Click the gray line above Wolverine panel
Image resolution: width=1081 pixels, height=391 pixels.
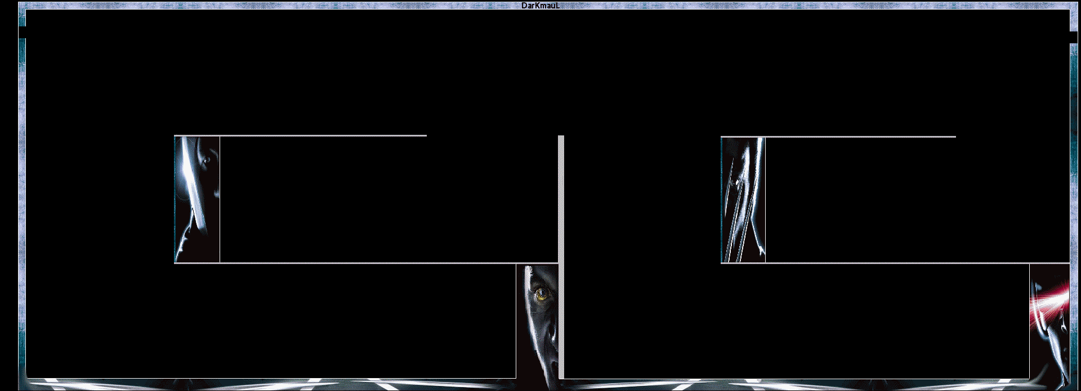pos(838,137)
